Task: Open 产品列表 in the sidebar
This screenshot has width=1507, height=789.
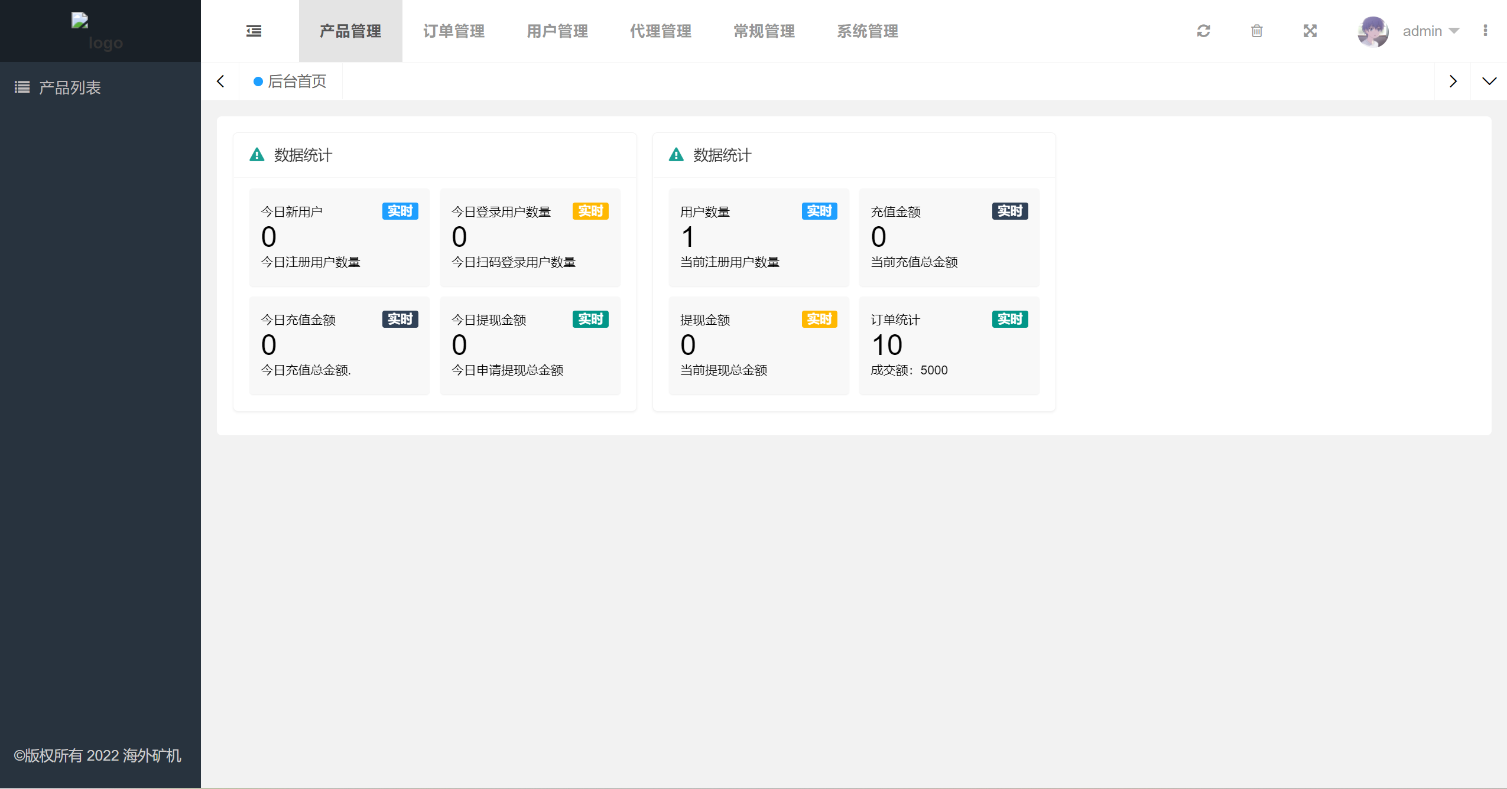Action: (70, 87)
